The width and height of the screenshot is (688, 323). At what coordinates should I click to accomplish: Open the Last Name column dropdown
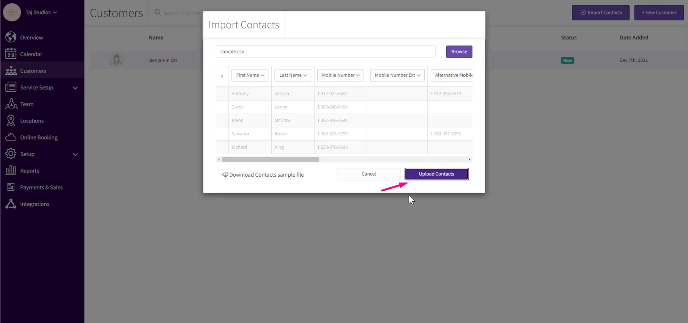(293, 75)
